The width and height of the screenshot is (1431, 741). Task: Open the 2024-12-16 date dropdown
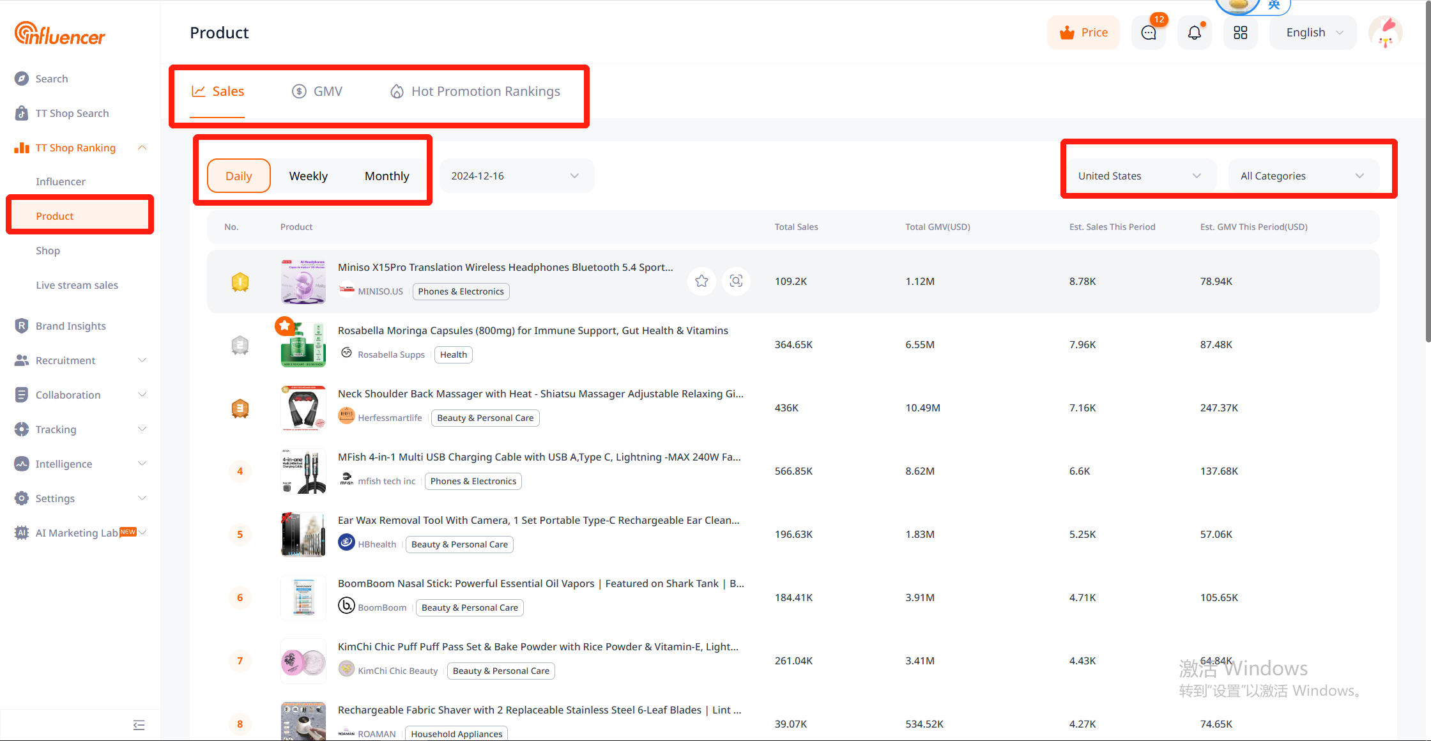(x=515, y=176)
